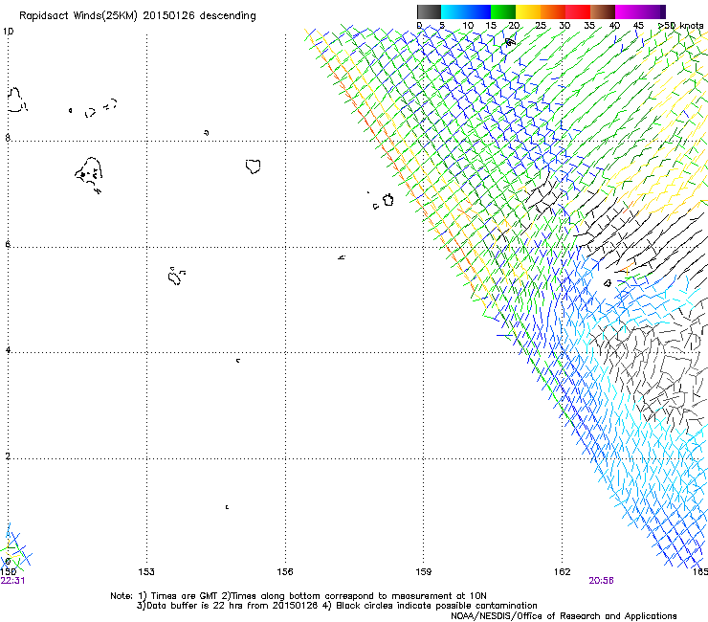Click the magenta 40–45 knots legend segment
This screenshot has width=708, height=622.
pyautogui.click(x=628, y=11)
